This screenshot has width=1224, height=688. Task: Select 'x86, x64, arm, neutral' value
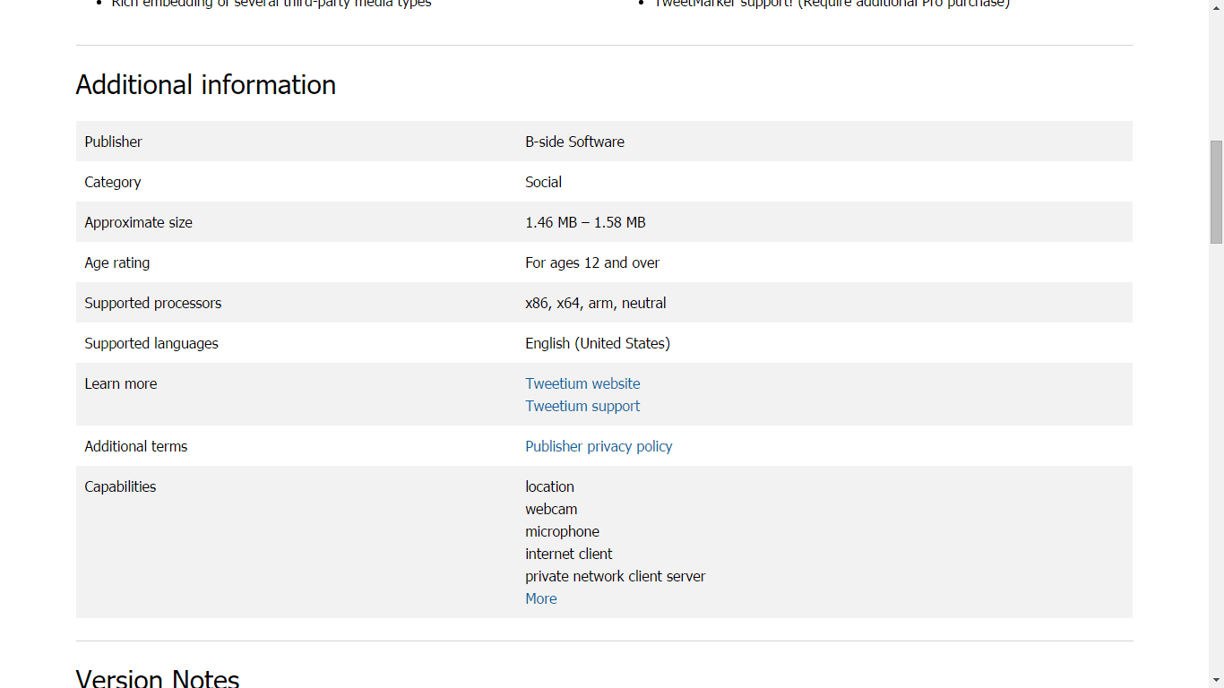click(x=596, y=303)
